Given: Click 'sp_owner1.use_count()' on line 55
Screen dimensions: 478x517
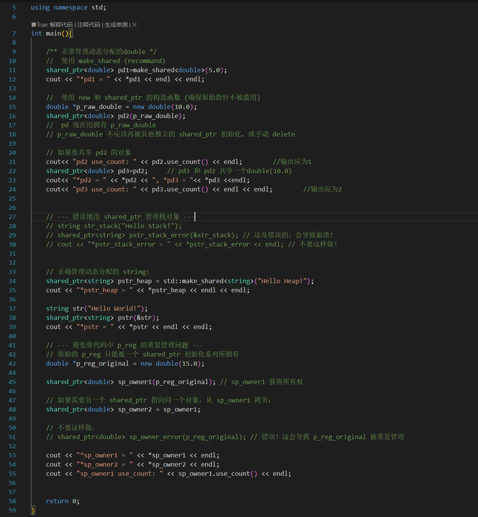Looking at the screenshot, I should pos(218,474).
